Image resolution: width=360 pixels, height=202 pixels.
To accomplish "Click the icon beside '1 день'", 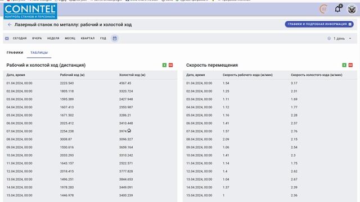I will point(329,38).
